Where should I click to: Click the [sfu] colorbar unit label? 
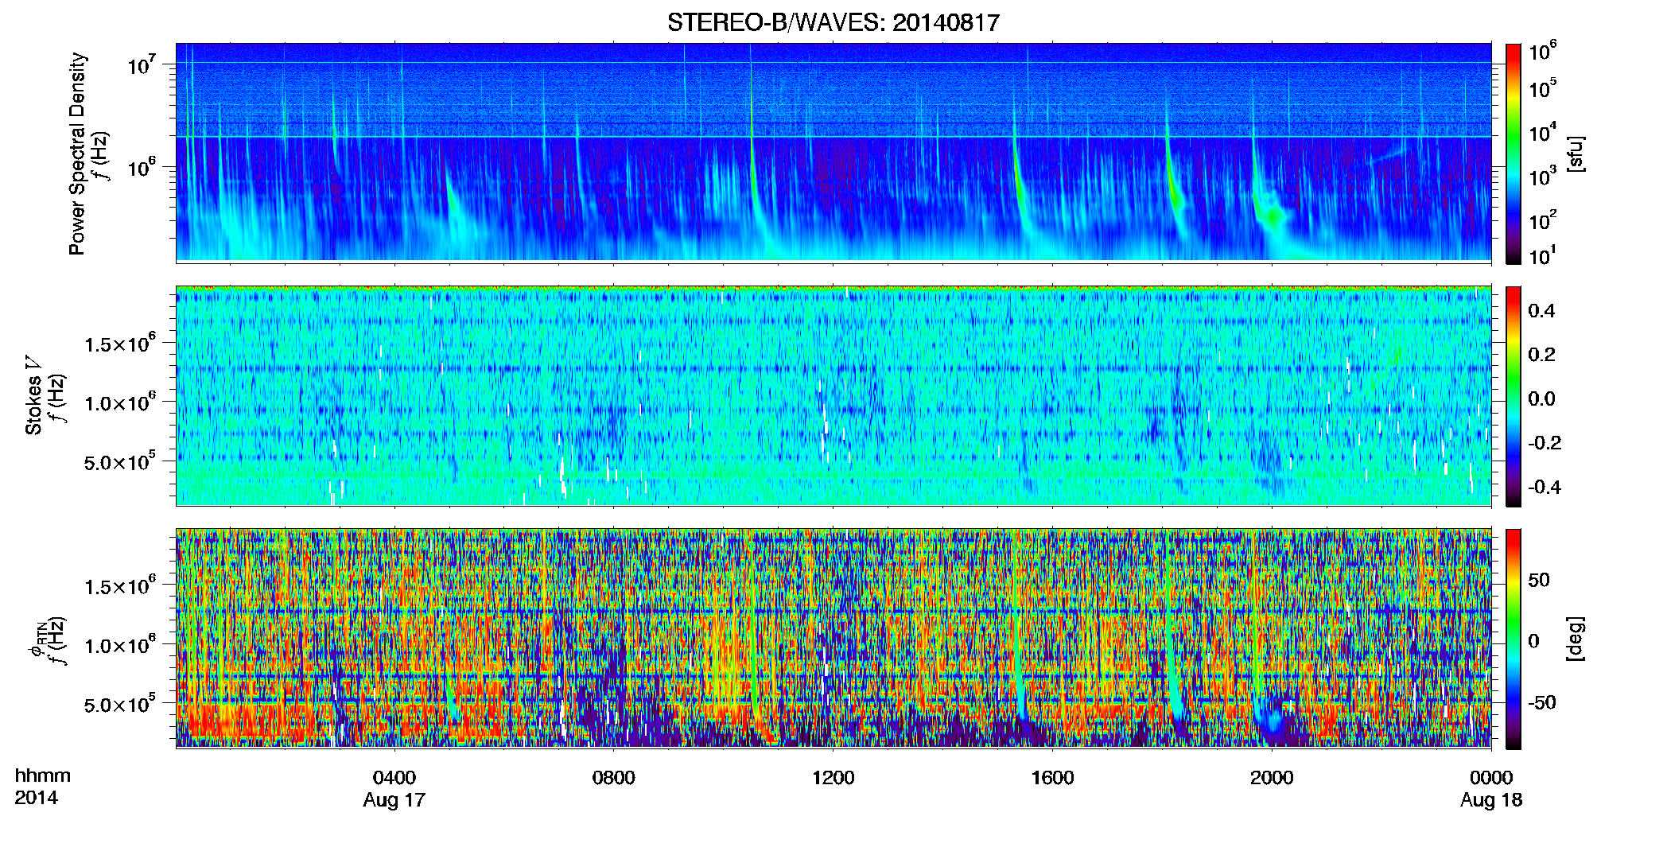1576,154
